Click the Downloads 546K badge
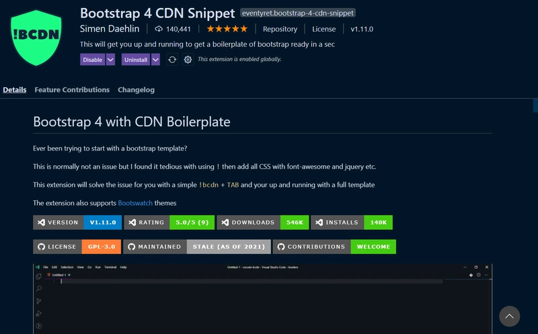 [263, 222]
